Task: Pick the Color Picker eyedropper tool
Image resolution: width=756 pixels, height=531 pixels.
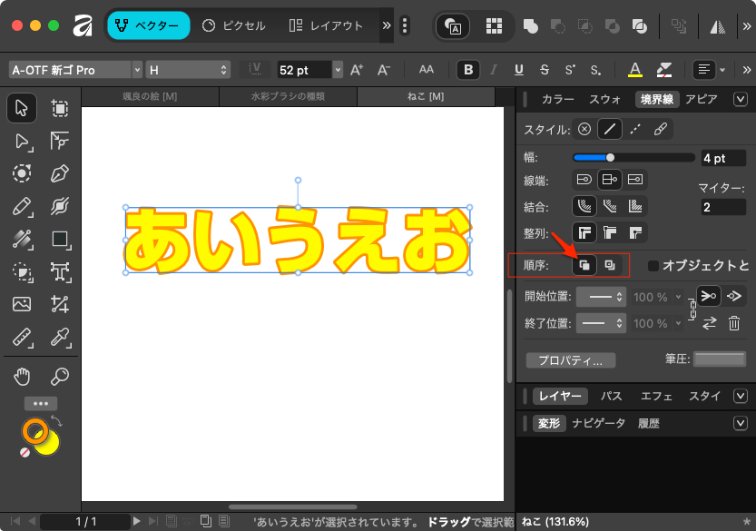Action: click(x=60, y=338)
